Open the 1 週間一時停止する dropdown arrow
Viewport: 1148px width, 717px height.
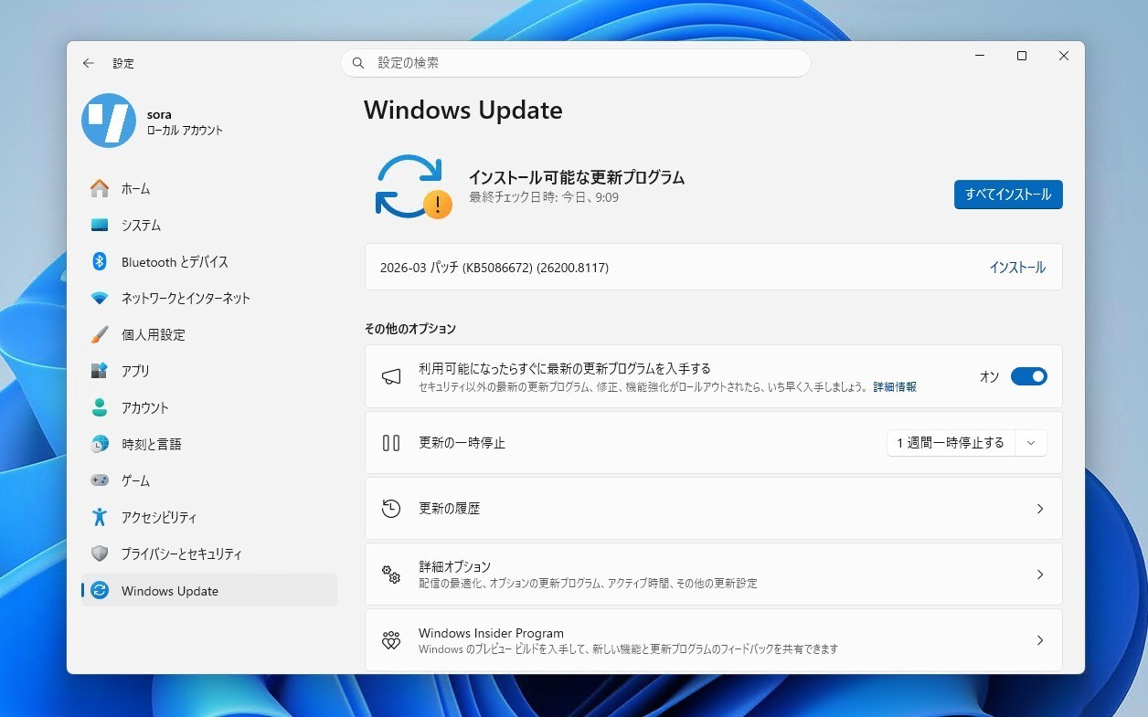coord(1031,443)
